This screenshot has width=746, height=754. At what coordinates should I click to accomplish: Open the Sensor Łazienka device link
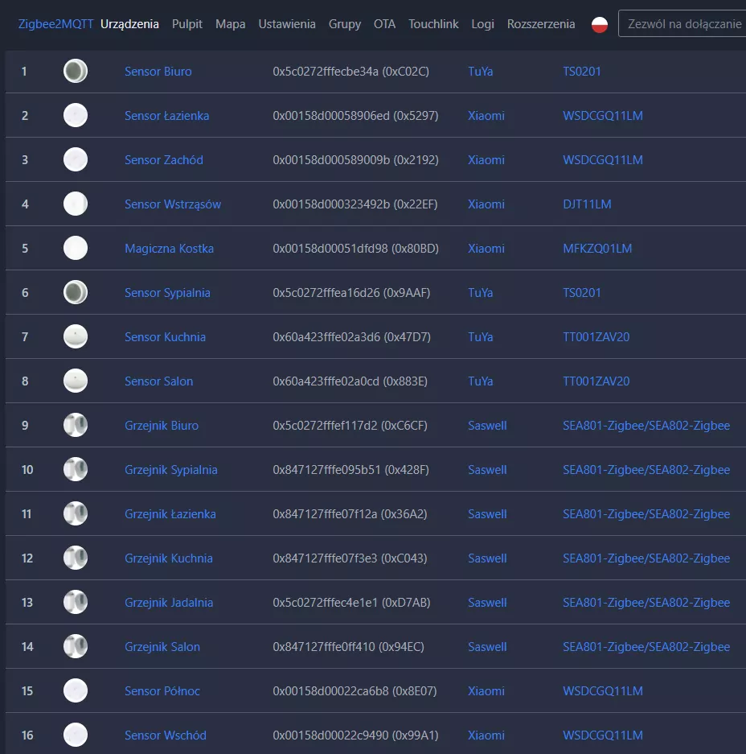point(166,116)
